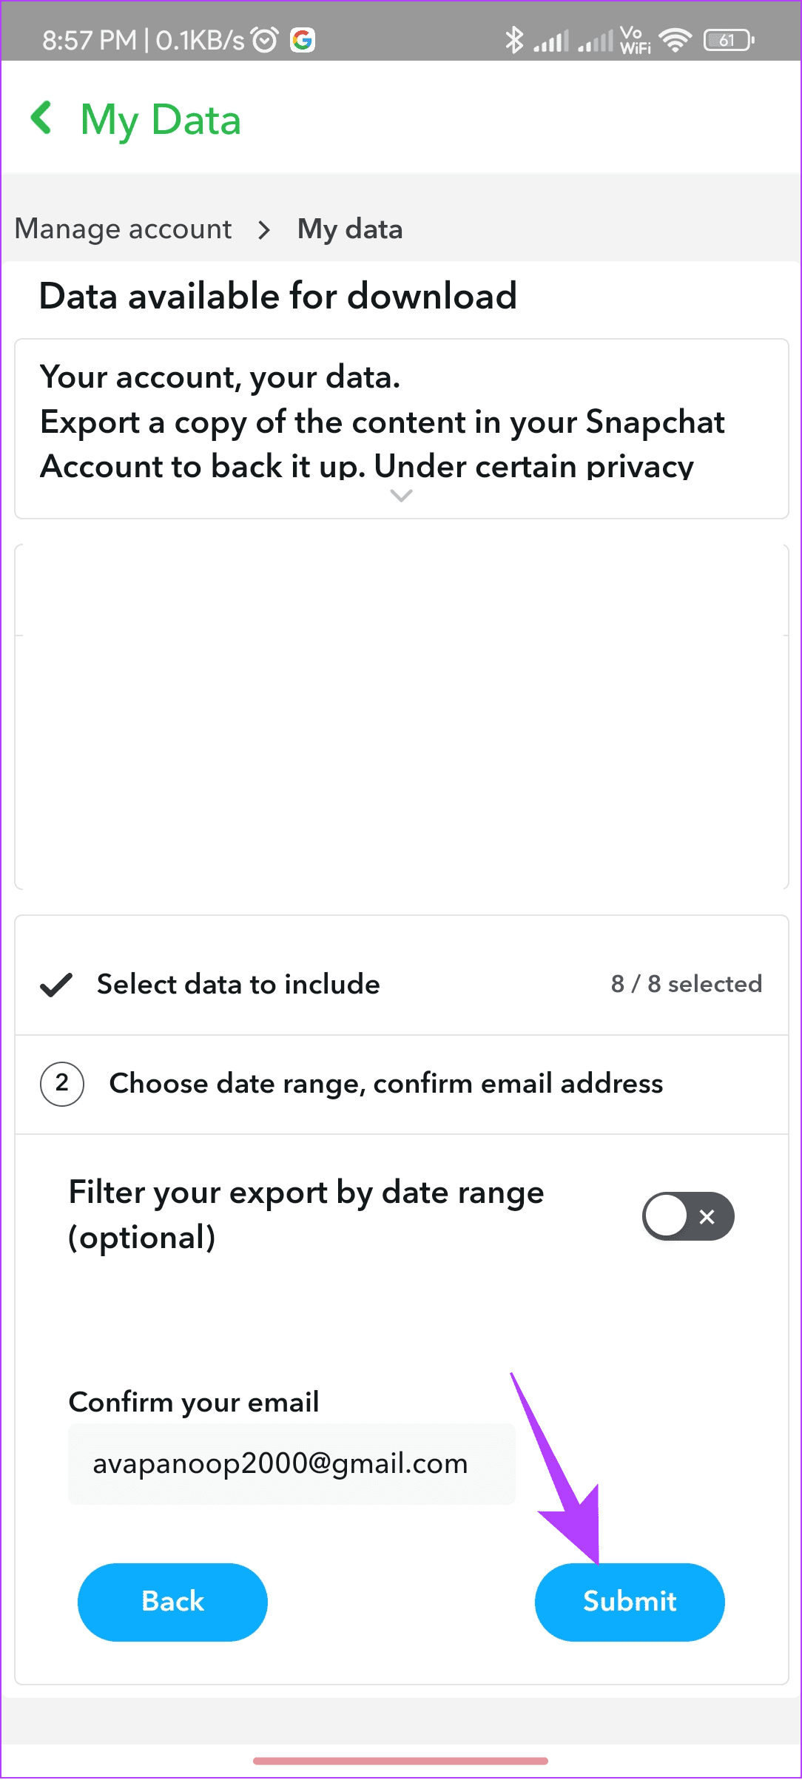Click the battery indicator icon

coord(728,39)
